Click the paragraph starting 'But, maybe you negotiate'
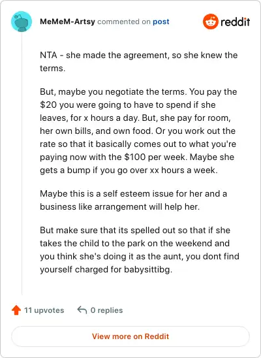 pyautogui.click(x=138, y=131)
